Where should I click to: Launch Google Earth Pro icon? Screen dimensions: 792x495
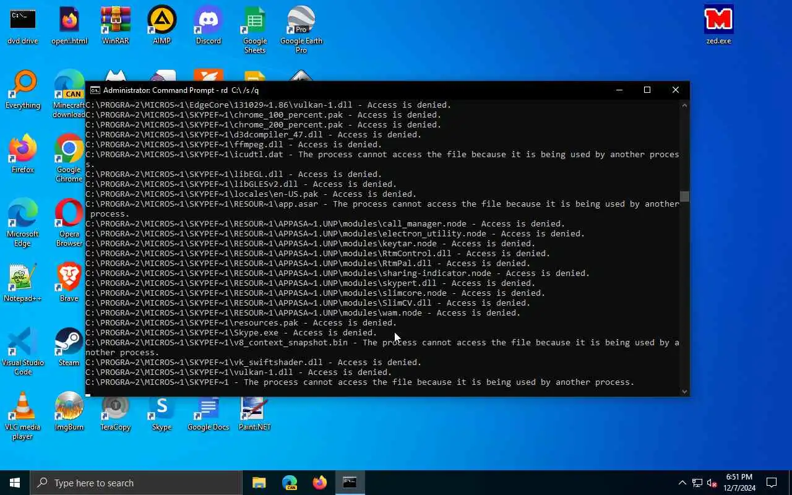301,30
